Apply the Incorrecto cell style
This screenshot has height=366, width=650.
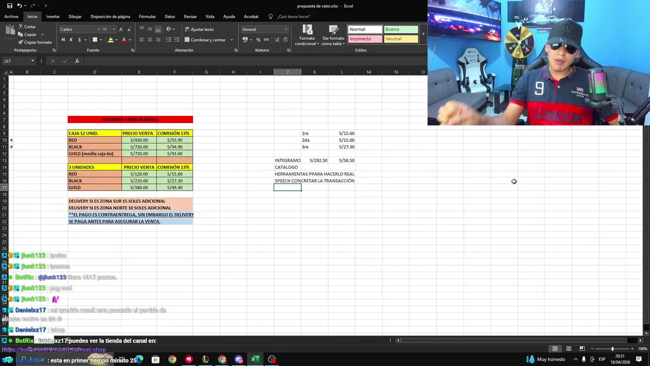click(365, 39)
